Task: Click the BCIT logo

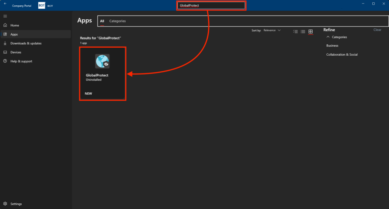Action: point(42,5)
